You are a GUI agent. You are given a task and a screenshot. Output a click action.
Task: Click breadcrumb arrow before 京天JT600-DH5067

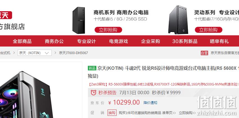55,53
